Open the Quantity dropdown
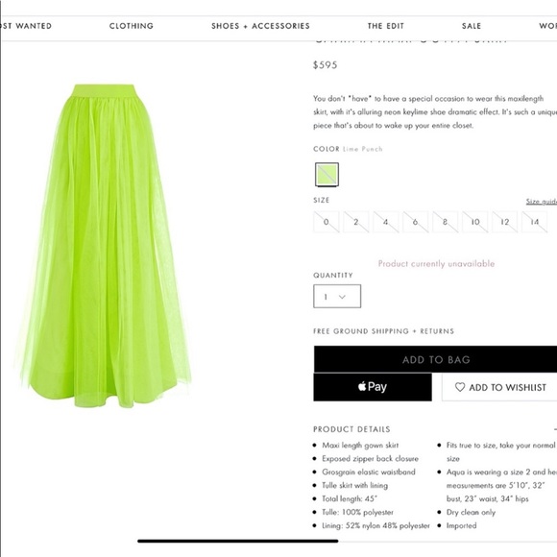Image resolution: width=557 pixels, height=557 pixels. coord(337,296)
